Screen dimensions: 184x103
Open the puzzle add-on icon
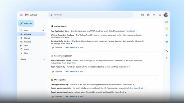(167, 51)
